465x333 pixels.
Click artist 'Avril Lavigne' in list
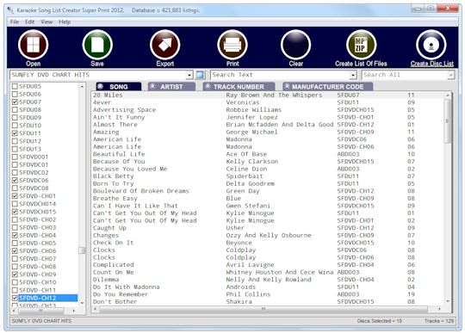pyautogui.click(x=250, y=264)
